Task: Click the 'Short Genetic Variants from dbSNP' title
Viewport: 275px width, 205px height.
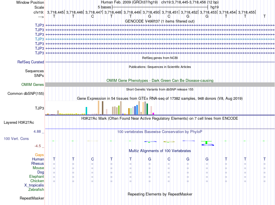Action: pos(160,89)
